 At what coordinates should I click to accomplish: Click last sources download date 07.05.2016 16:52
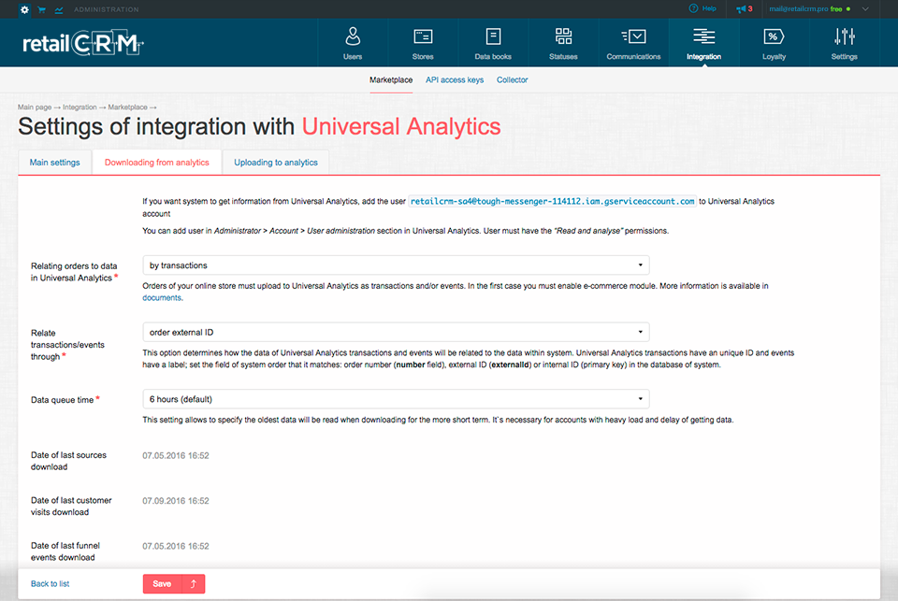point(176,455)
